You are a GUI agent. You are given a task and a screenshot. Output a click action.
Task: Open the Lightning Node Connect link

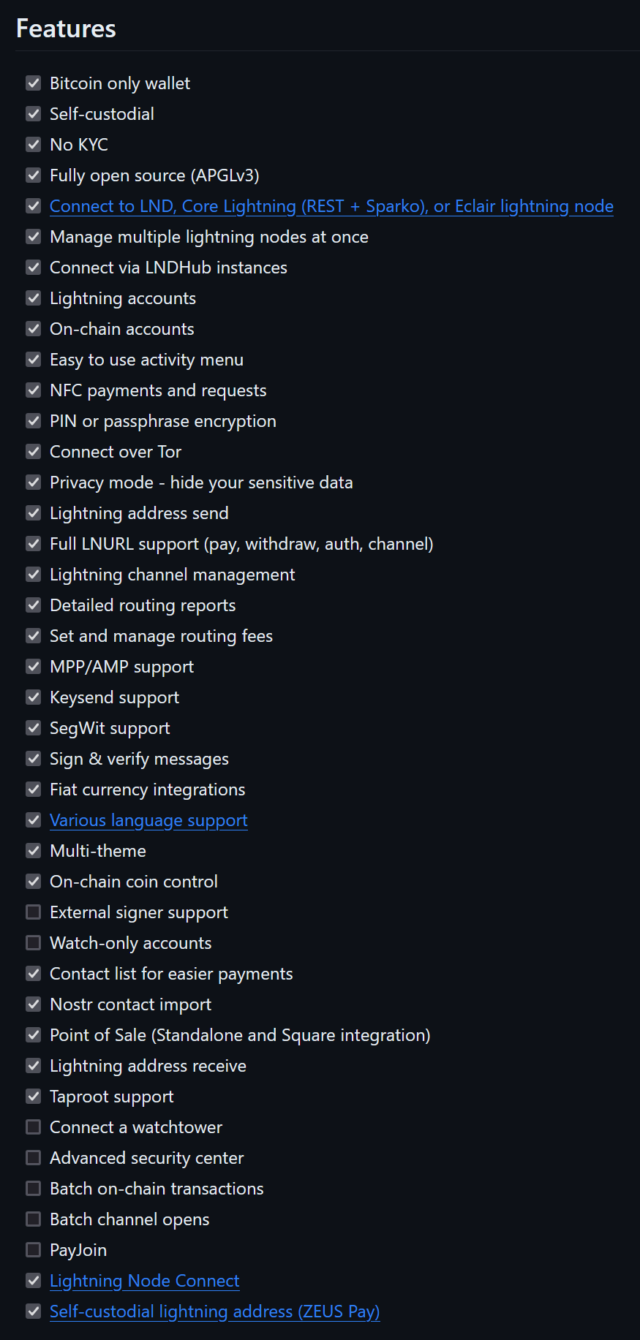coord(144,1281)
